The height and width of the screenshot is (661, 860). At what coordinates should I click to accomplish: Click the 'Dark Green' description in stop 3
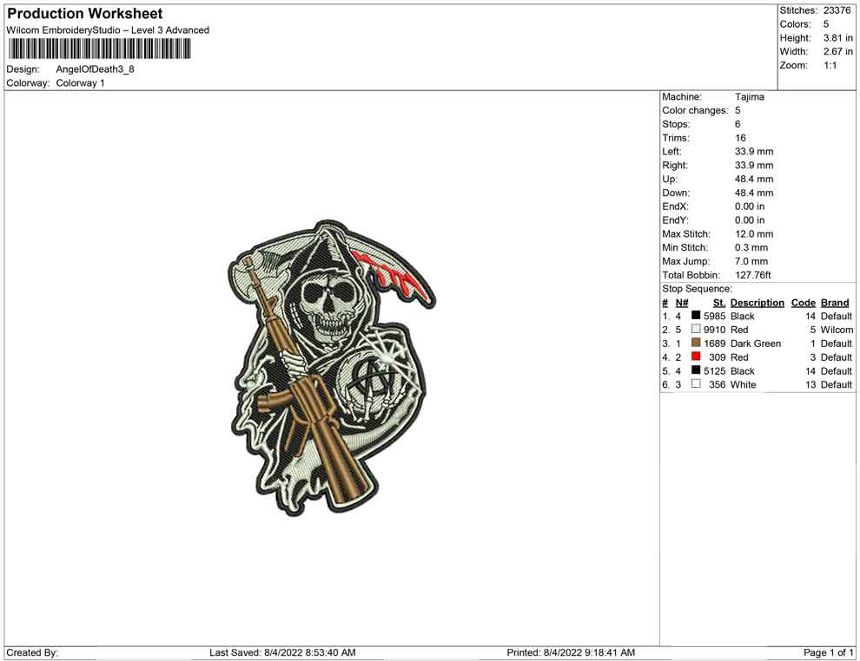pyautogui.click(x=756, y=344)
